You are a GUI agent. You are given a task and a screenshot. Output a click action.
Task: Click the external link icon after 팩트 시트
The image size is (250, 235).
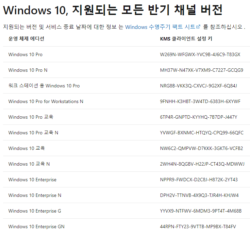198,27
